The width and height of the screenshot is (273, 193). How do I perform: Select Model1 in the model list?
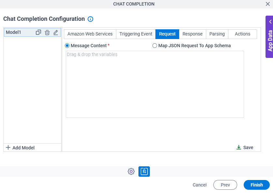pyautogui.click(x=32, y=32)
